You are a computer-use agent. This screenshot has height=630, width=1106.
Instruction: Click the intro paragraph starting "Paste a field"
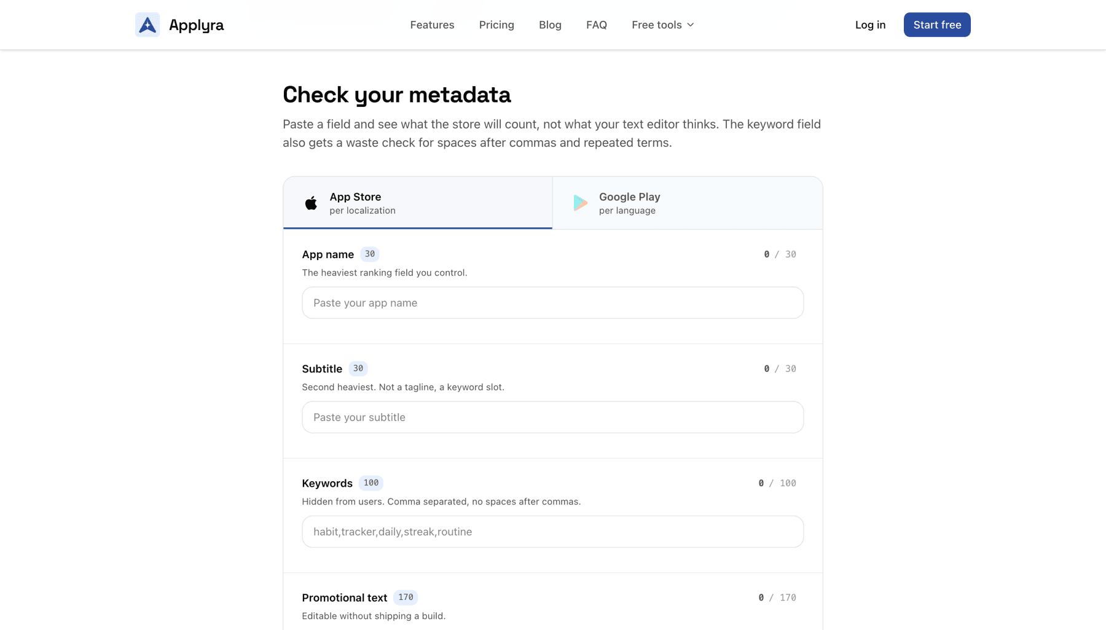tap(552, 133)
